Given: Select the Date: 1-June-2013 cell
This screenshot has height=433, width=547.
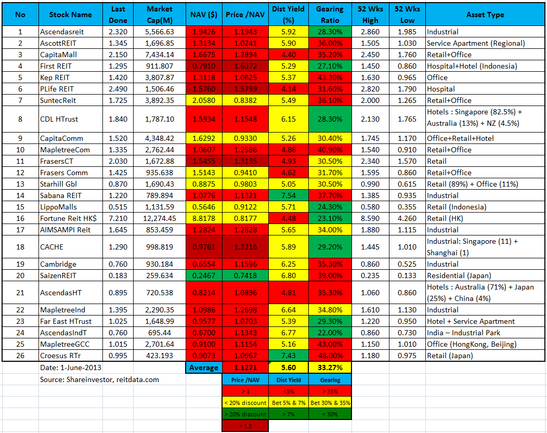Looking at the screenshot, I should coord(71,368).
